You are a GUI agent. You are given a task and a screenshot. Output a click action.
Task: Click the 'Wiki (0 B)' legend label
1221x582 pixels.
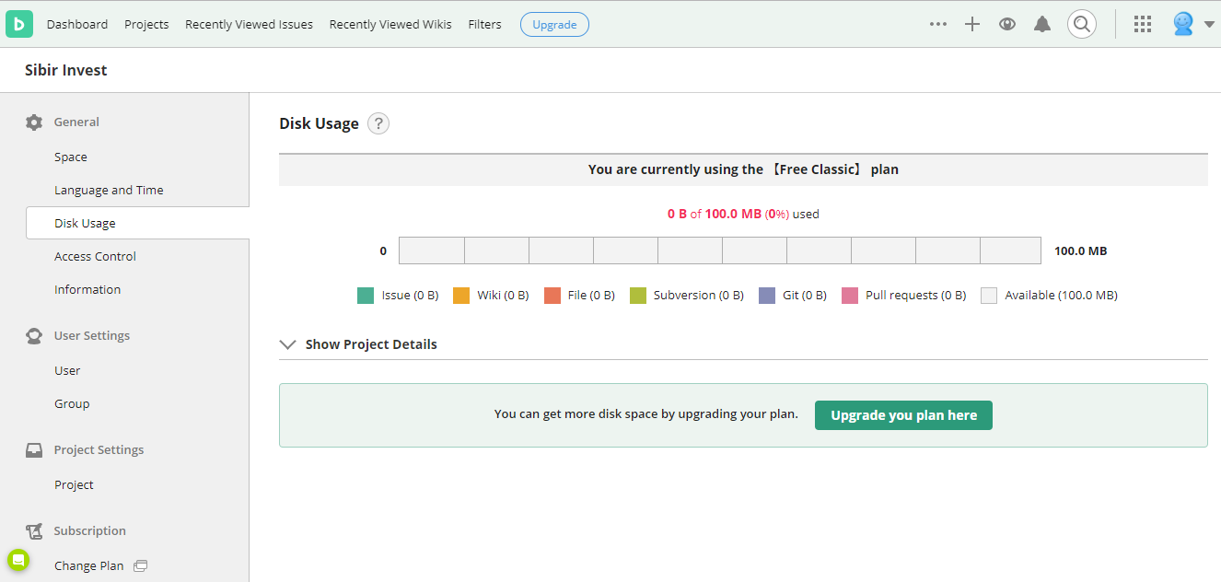tap(503, 296)
